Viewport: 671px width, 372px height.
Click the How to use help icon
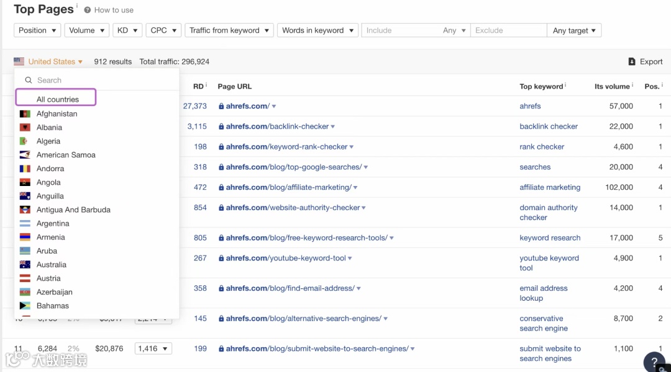88,10
